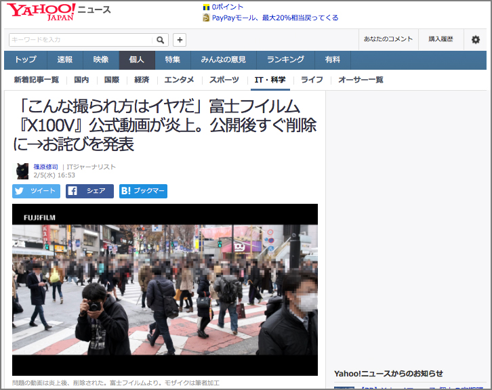Click the Hatena B! icon

125,191
